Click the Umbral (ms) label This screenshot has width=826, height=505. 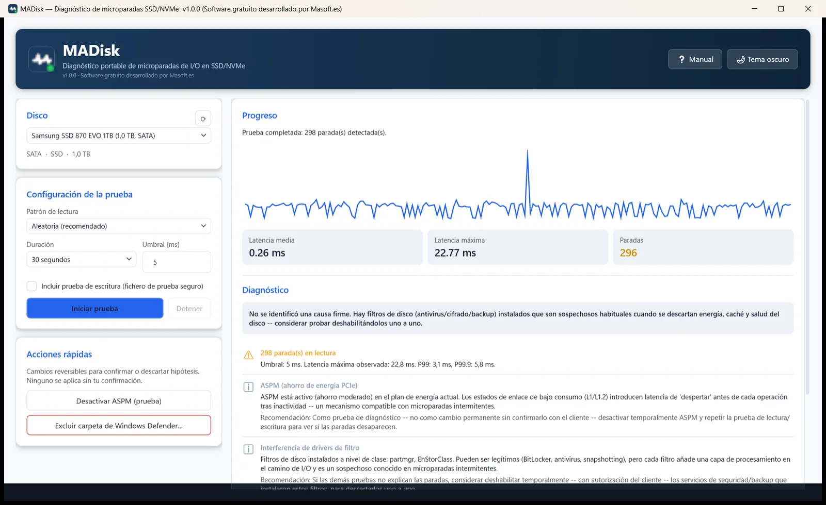(x=161, y=244)
